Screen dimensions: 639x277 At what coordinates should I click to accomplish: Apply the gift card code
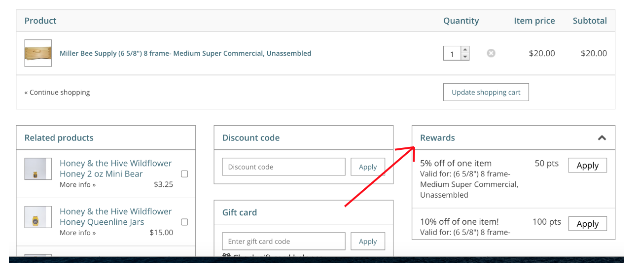point(368,242)
